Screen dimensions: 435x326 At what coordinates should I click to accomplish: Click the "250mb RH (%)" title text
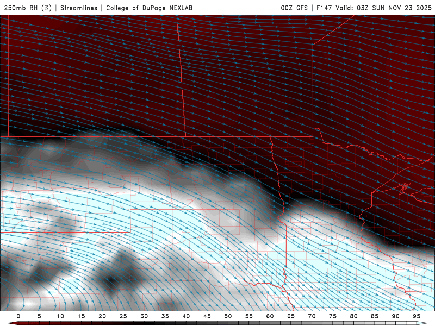(x=28, y=8)
